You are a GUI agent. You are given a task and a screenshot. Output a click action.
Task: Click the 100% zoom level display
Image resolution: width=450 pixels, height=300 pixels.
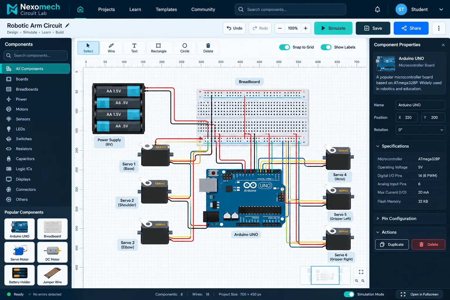[293, 28]
